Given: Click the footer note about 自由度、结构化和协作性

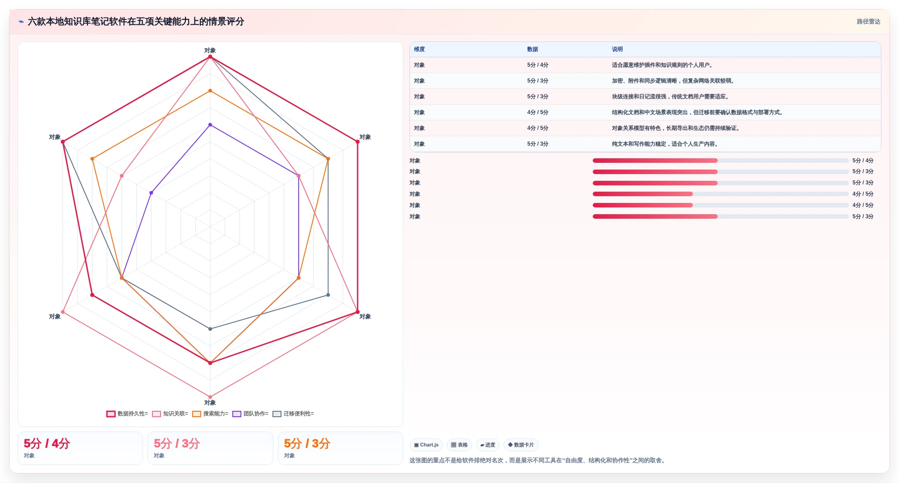Looking at the screenshot, I should [x=538, y=460].
